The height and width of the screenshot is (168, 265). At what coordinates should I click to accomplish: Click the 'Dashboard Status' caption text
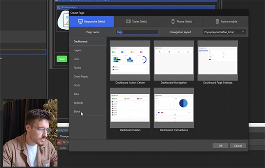130,130
